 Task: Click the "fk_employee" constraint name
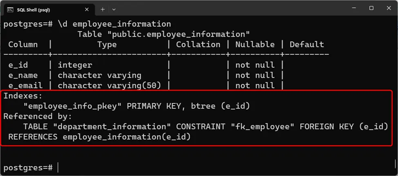[x=265, y=127]
